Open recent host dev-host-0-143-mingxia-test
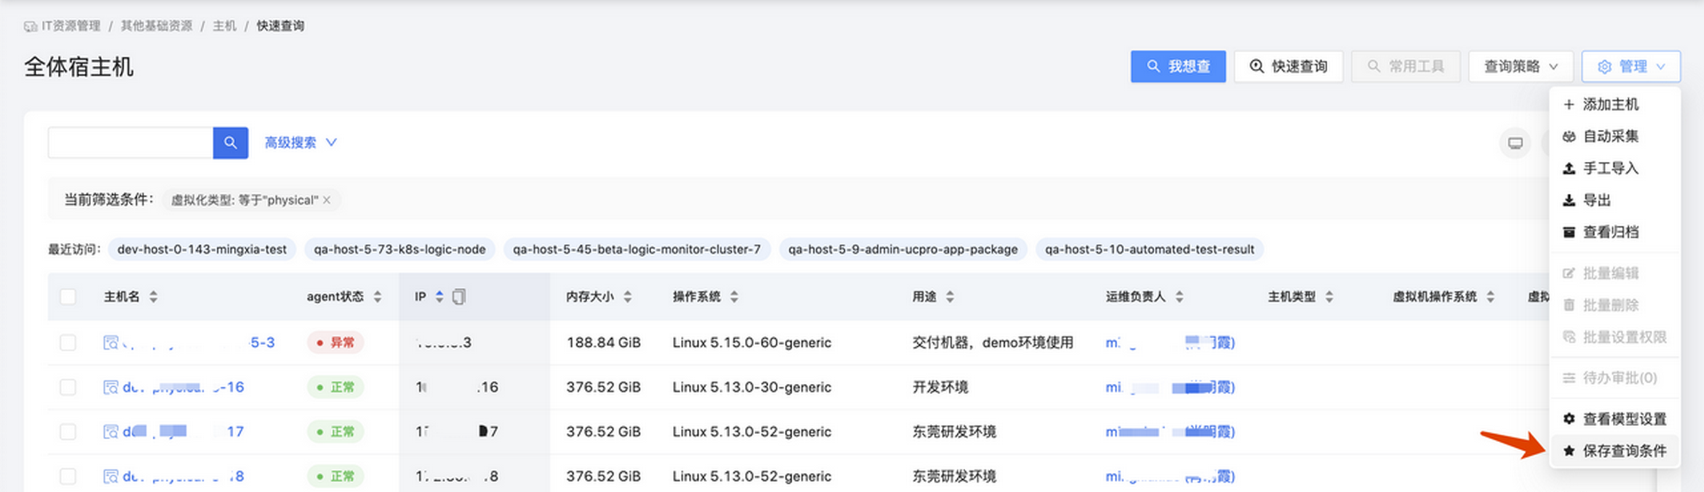This screenshot has width=1704, height=492. click(202, 250)
